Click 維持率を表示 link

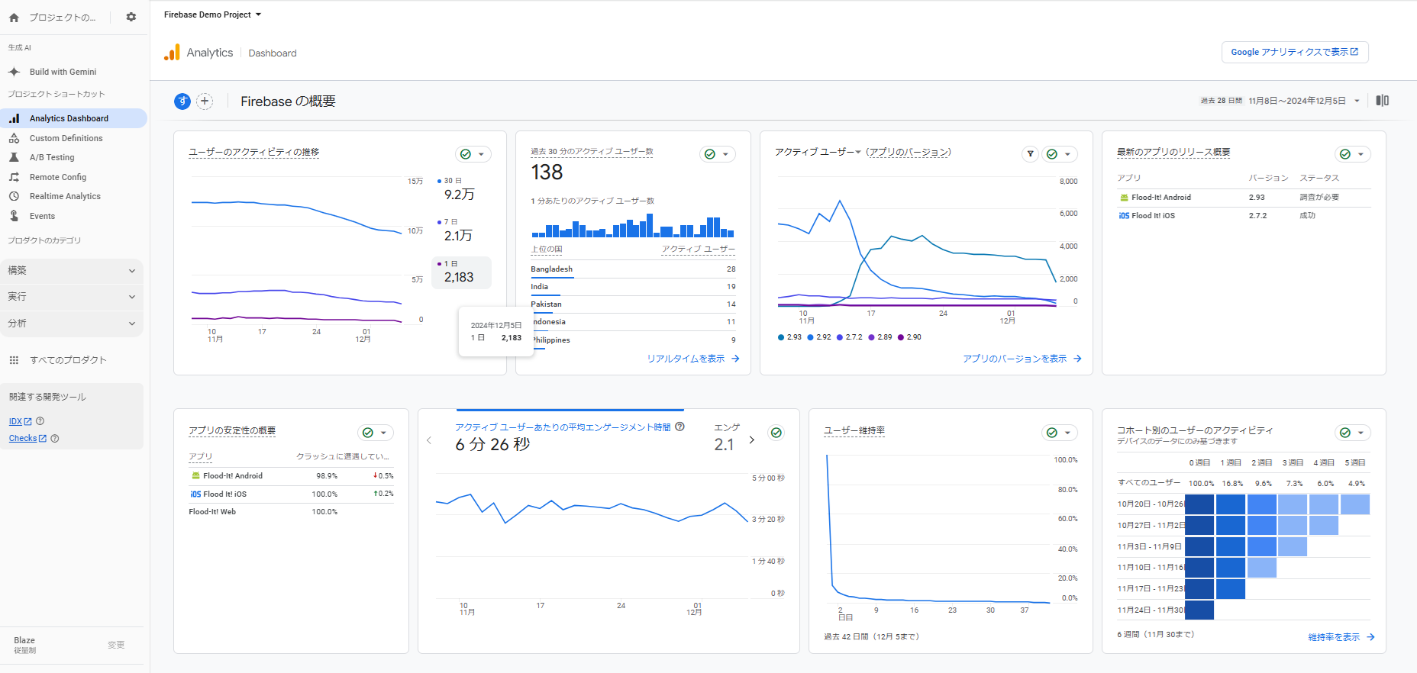click(x=1341, y=637)
